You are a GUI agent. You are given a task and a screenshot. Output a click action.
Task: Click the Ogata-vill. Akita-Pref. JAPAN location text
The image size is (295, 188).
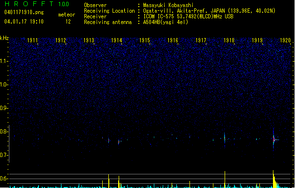tap(209, 11)
